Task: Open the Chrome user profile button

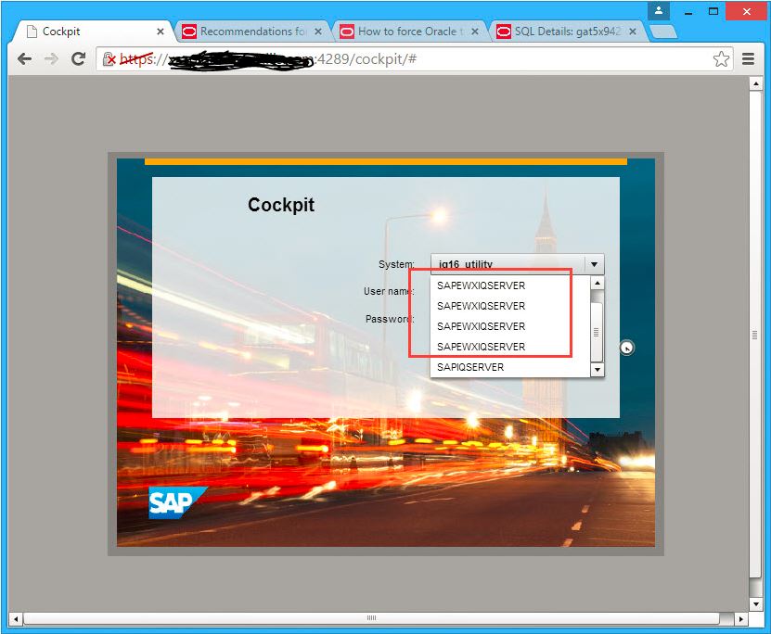Action: (659, 11)
